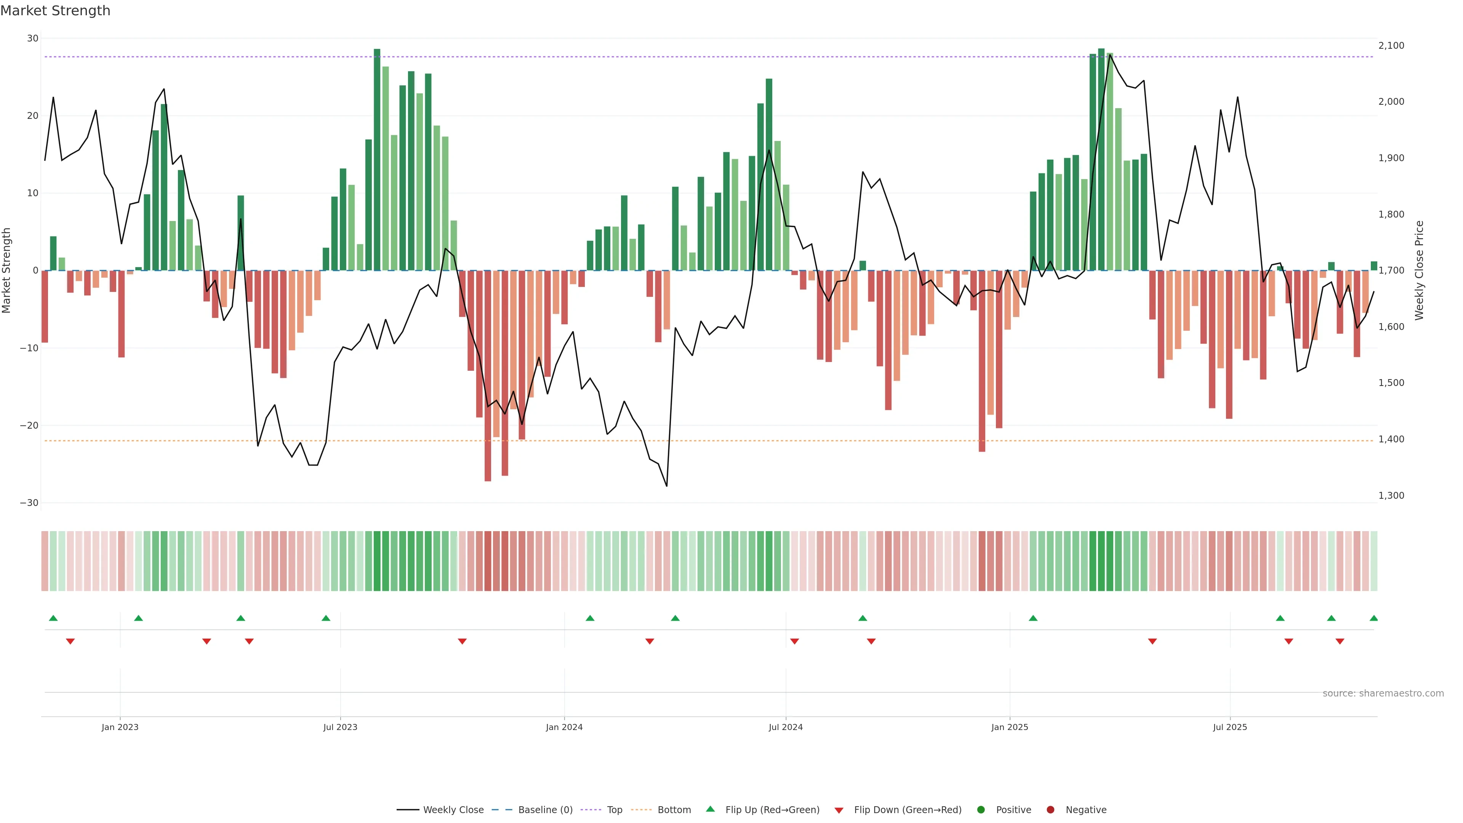Viewport: 1463px width, 823px height.
Task: Click the 2,100 right price axis label
Action: (1391, 45)
